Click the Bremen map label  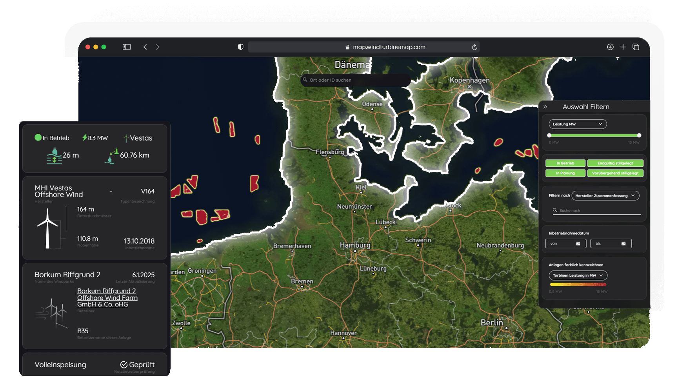(302, 281)
